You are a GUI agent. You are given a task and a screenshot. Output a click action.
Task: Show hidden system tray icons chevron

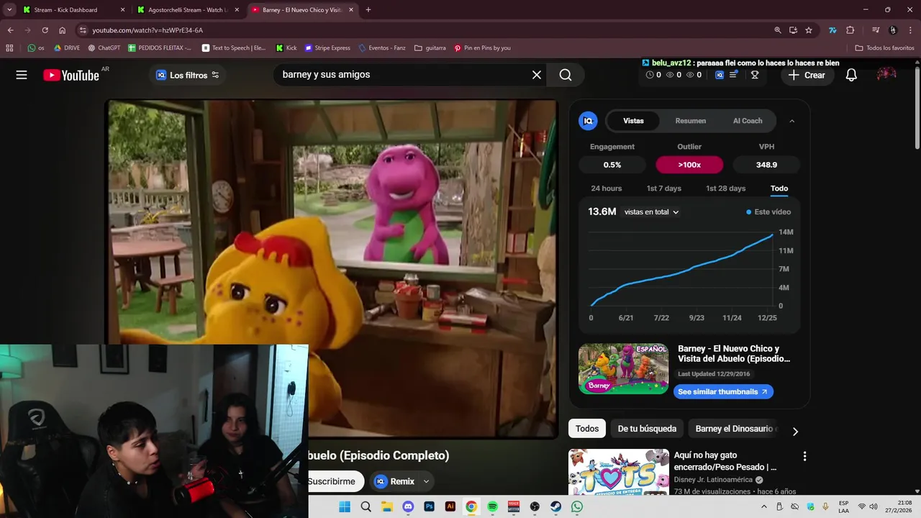tap(764, 506)
